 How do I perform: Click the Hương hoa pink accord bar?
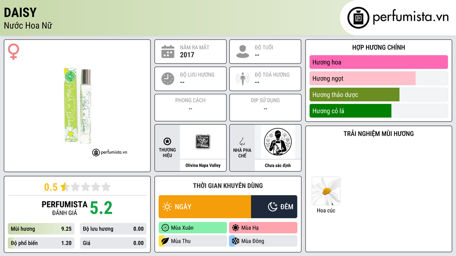pyautogui.click(x=379, y=62)
